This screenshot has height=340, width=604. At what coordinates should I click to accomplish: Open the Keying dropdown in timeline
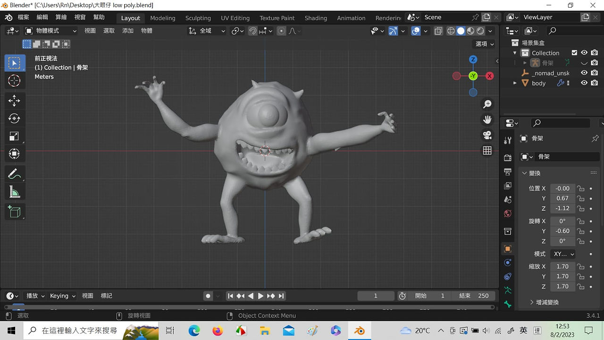(x=63, y=296)
